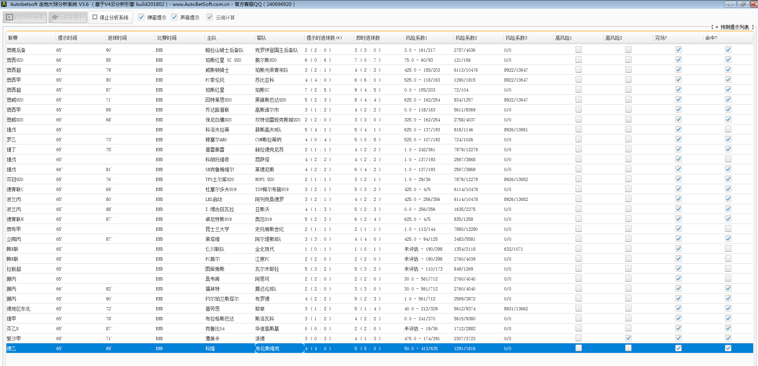Click the 提示时间 column header
758x366 pixels.
coord(68,38)
